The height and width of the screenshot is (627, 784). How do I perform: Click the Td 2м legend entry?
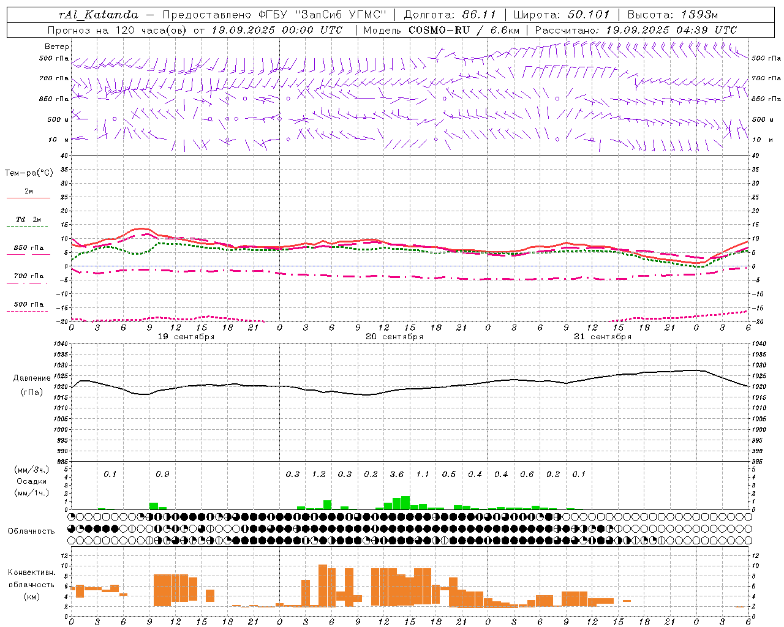coord(29,219)
